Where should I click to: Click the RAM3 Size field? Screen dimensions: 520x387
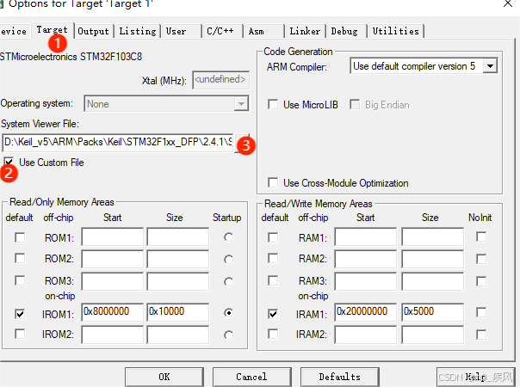(433, 281)
